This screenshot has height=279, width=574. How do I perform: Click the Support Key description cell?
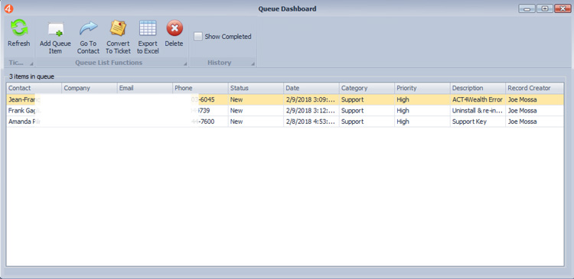478,122
